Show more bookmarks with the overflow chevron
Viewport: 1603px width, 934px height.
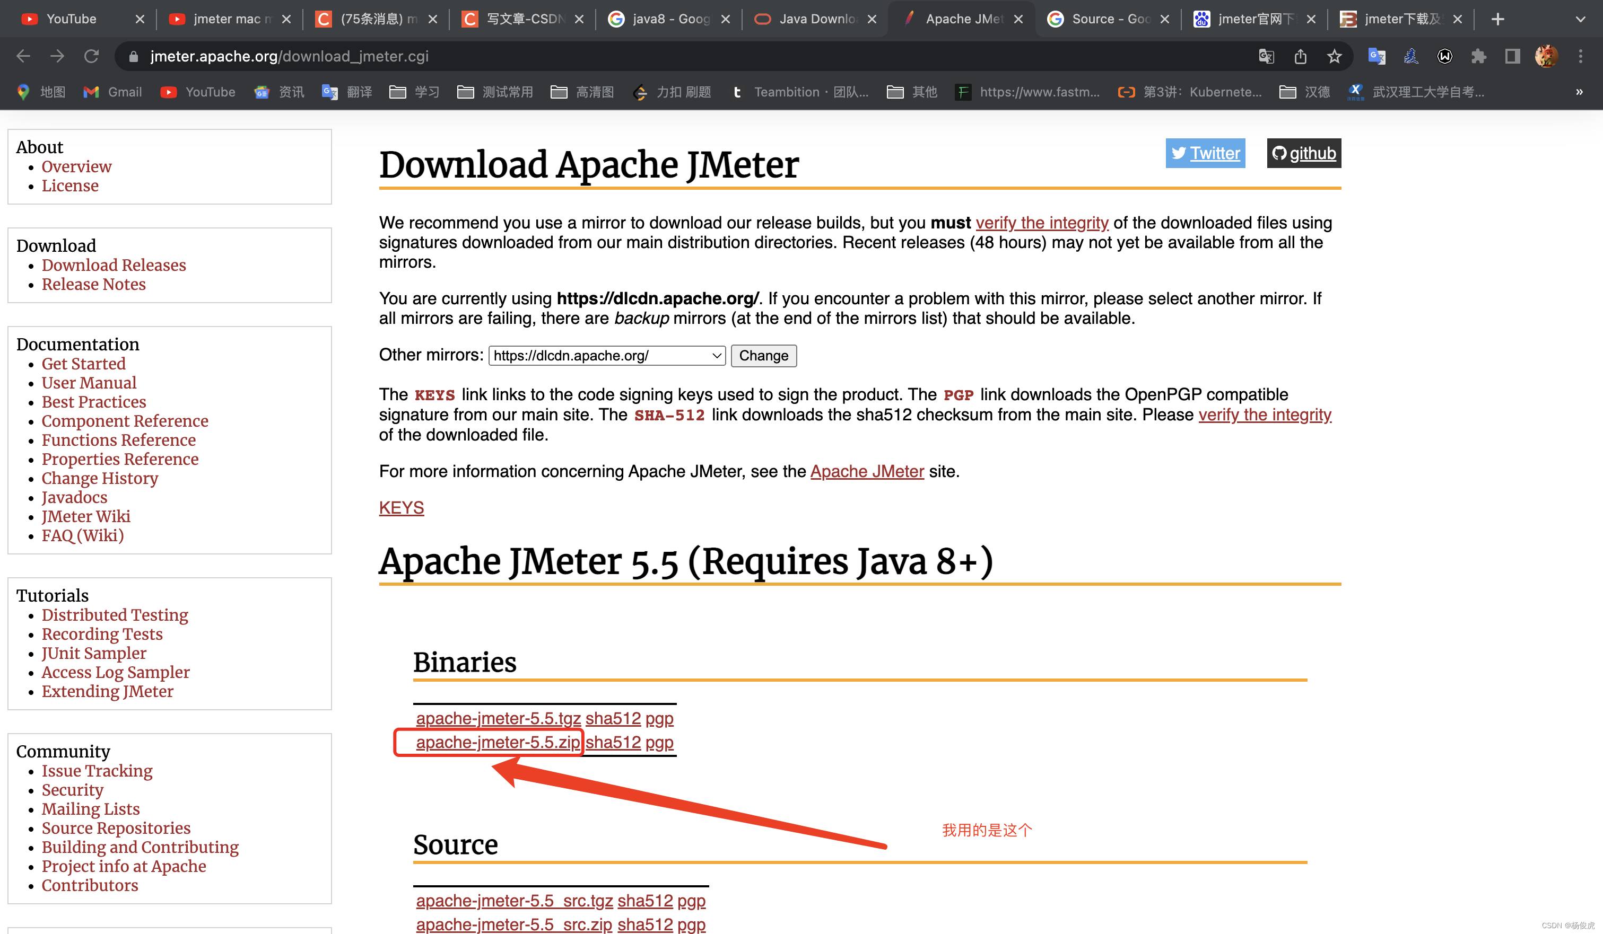[x=1580, y=92]
